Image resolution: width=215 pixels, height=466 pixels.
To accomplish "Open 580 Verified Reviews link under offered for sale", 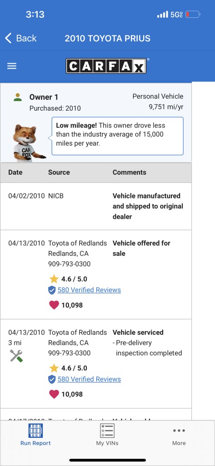I will (89, 290).
